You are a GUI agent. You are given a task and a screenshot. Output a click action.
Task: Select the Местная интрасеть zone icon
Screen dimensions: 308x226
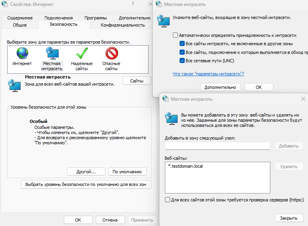click(52, 53)
